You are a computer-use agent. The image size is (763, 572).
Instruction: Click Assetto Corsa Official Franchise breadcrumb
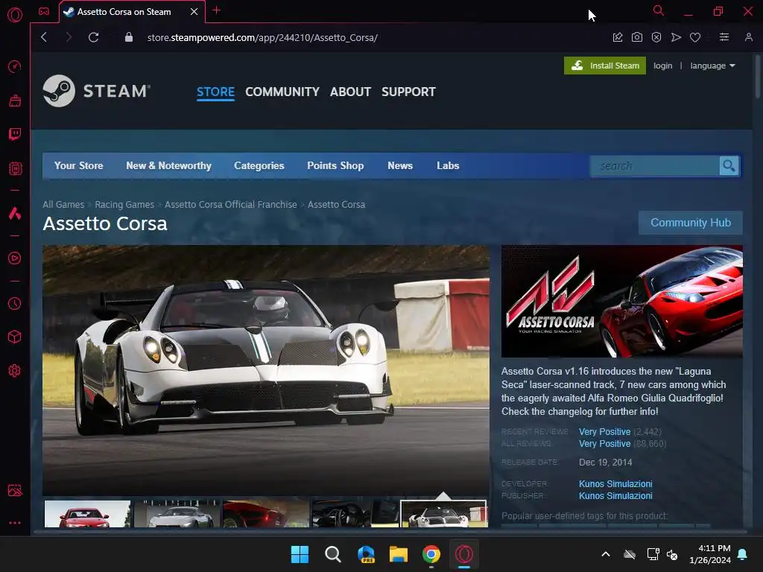click(x=231, y=205)
